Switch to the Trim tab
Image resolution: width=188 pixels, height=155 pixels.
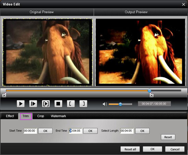(x=26, y=116)
